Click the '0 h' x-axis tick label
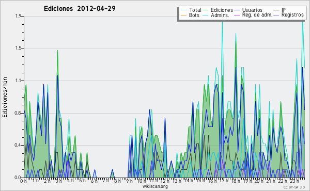 [23, 181]
